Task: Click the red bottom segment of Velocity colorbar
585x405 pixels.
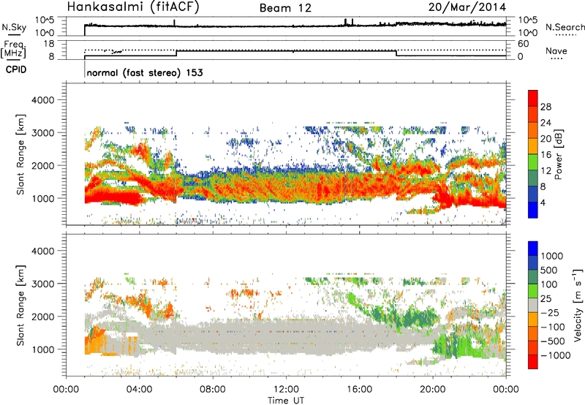Action: point(533,362)
